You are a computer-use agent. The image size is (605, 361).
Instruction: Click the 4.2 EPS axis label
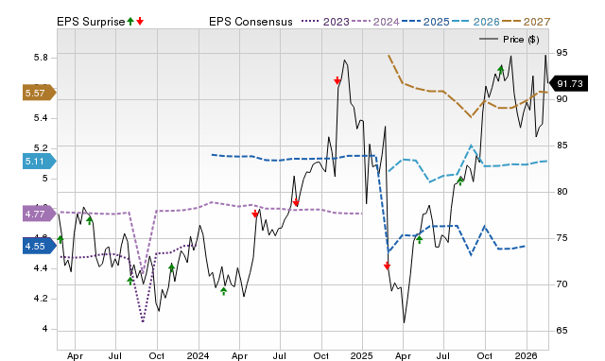coord(41,299)
